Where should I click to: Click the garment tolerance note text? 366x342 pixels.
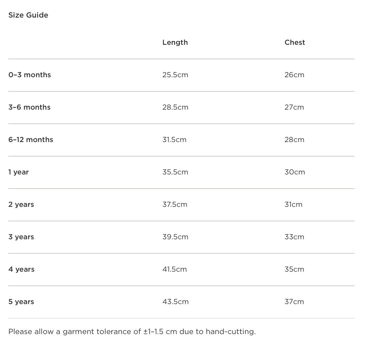132,332
